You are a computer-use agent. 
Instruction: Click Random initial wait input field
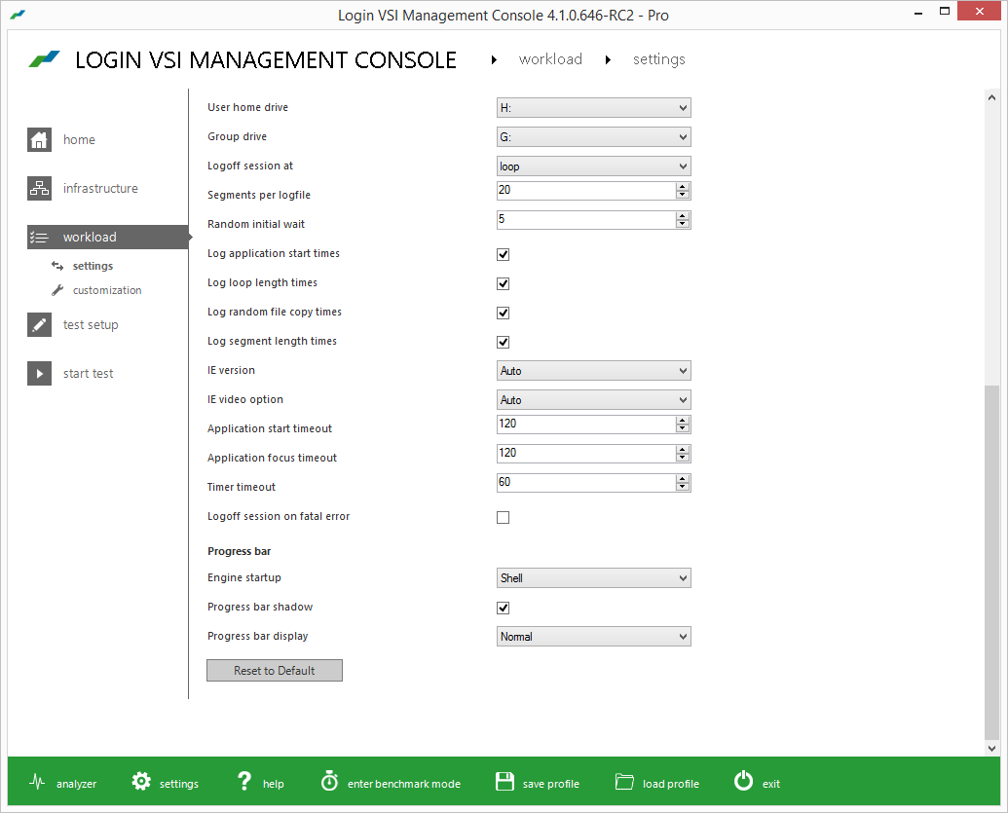(x=585, y=220)
